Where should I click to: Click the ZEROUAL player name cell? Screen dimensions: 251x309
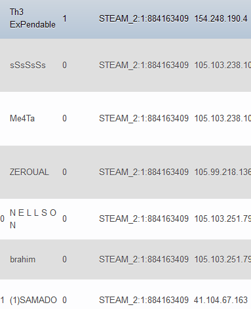29,172
